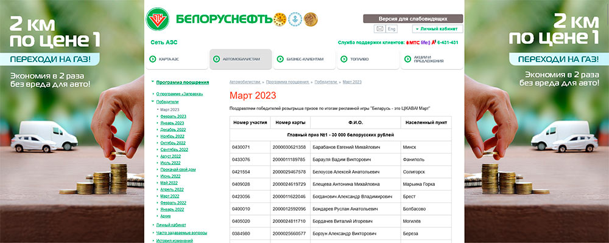Open О программе «Заправка» sidebar link

tap(180, 94)
